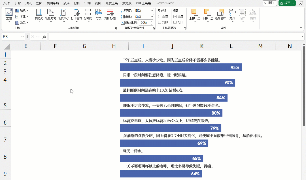Open the theme 字体 (Fonts) dropdown
This screenshot has height=180, width=306.
click(22, 17)
